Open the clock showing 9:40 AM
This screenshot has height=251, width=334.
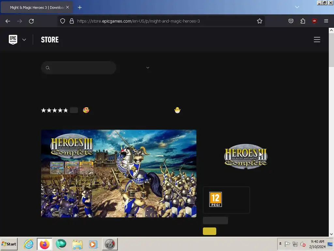click(x=317, y=244)
